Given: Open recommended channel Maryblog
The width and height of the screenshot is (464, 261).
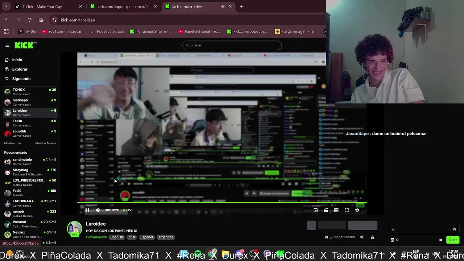Looking at the screenshot, I should pyautogui.click(x=30, y=172).
